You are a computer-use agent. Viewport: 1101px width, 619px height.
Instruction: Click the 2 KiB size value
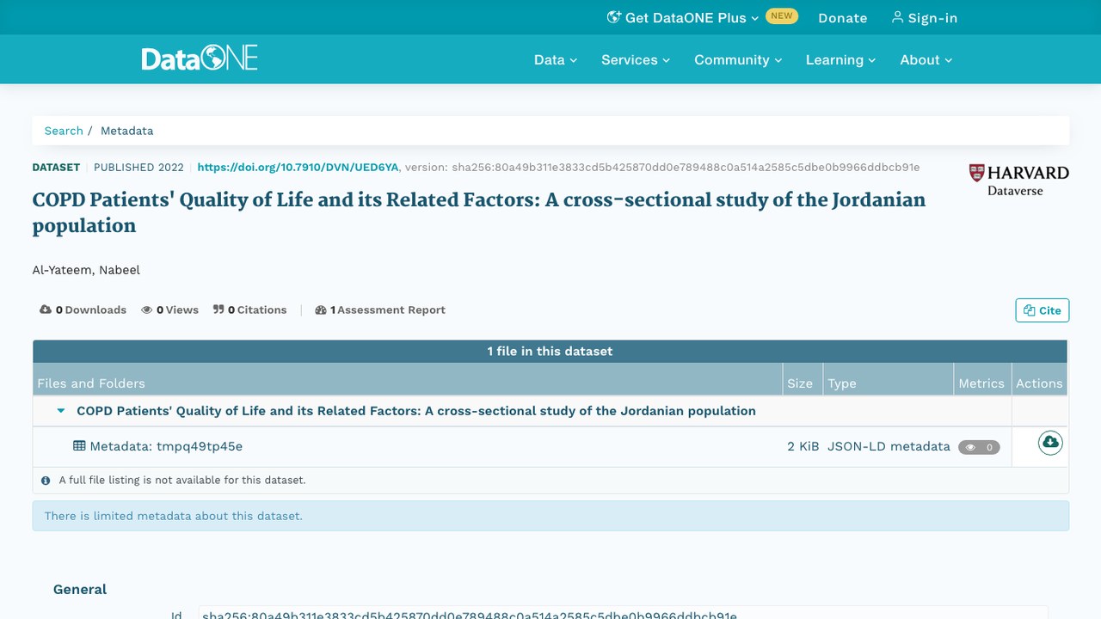(x=803, y=446)
